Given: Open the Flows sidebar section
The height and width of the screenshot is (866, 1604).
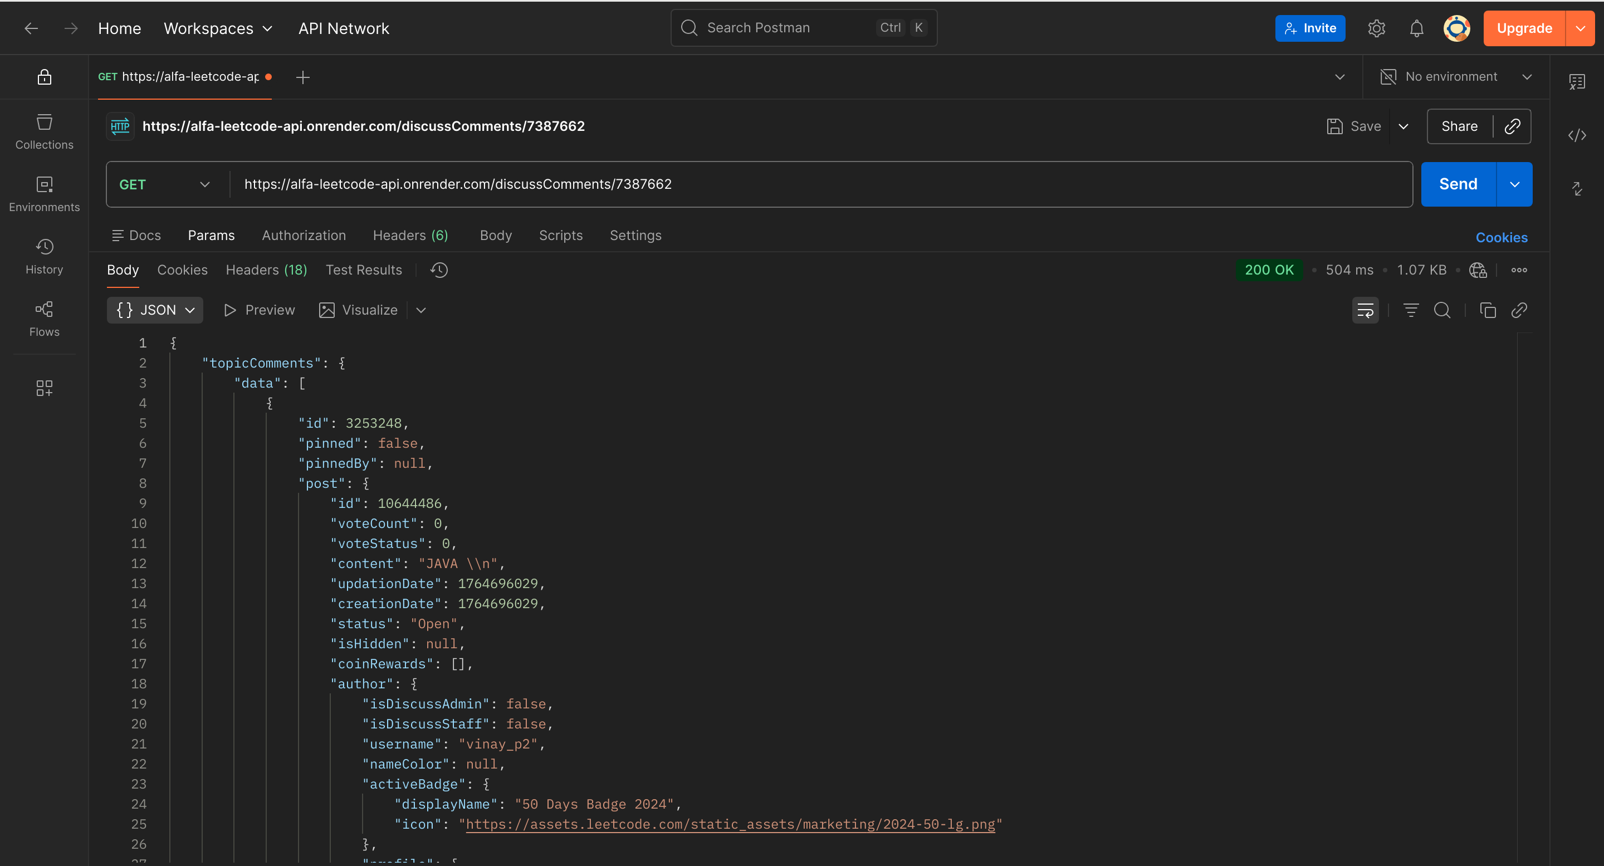Looking at the screenshot, I should coord(44,319).
